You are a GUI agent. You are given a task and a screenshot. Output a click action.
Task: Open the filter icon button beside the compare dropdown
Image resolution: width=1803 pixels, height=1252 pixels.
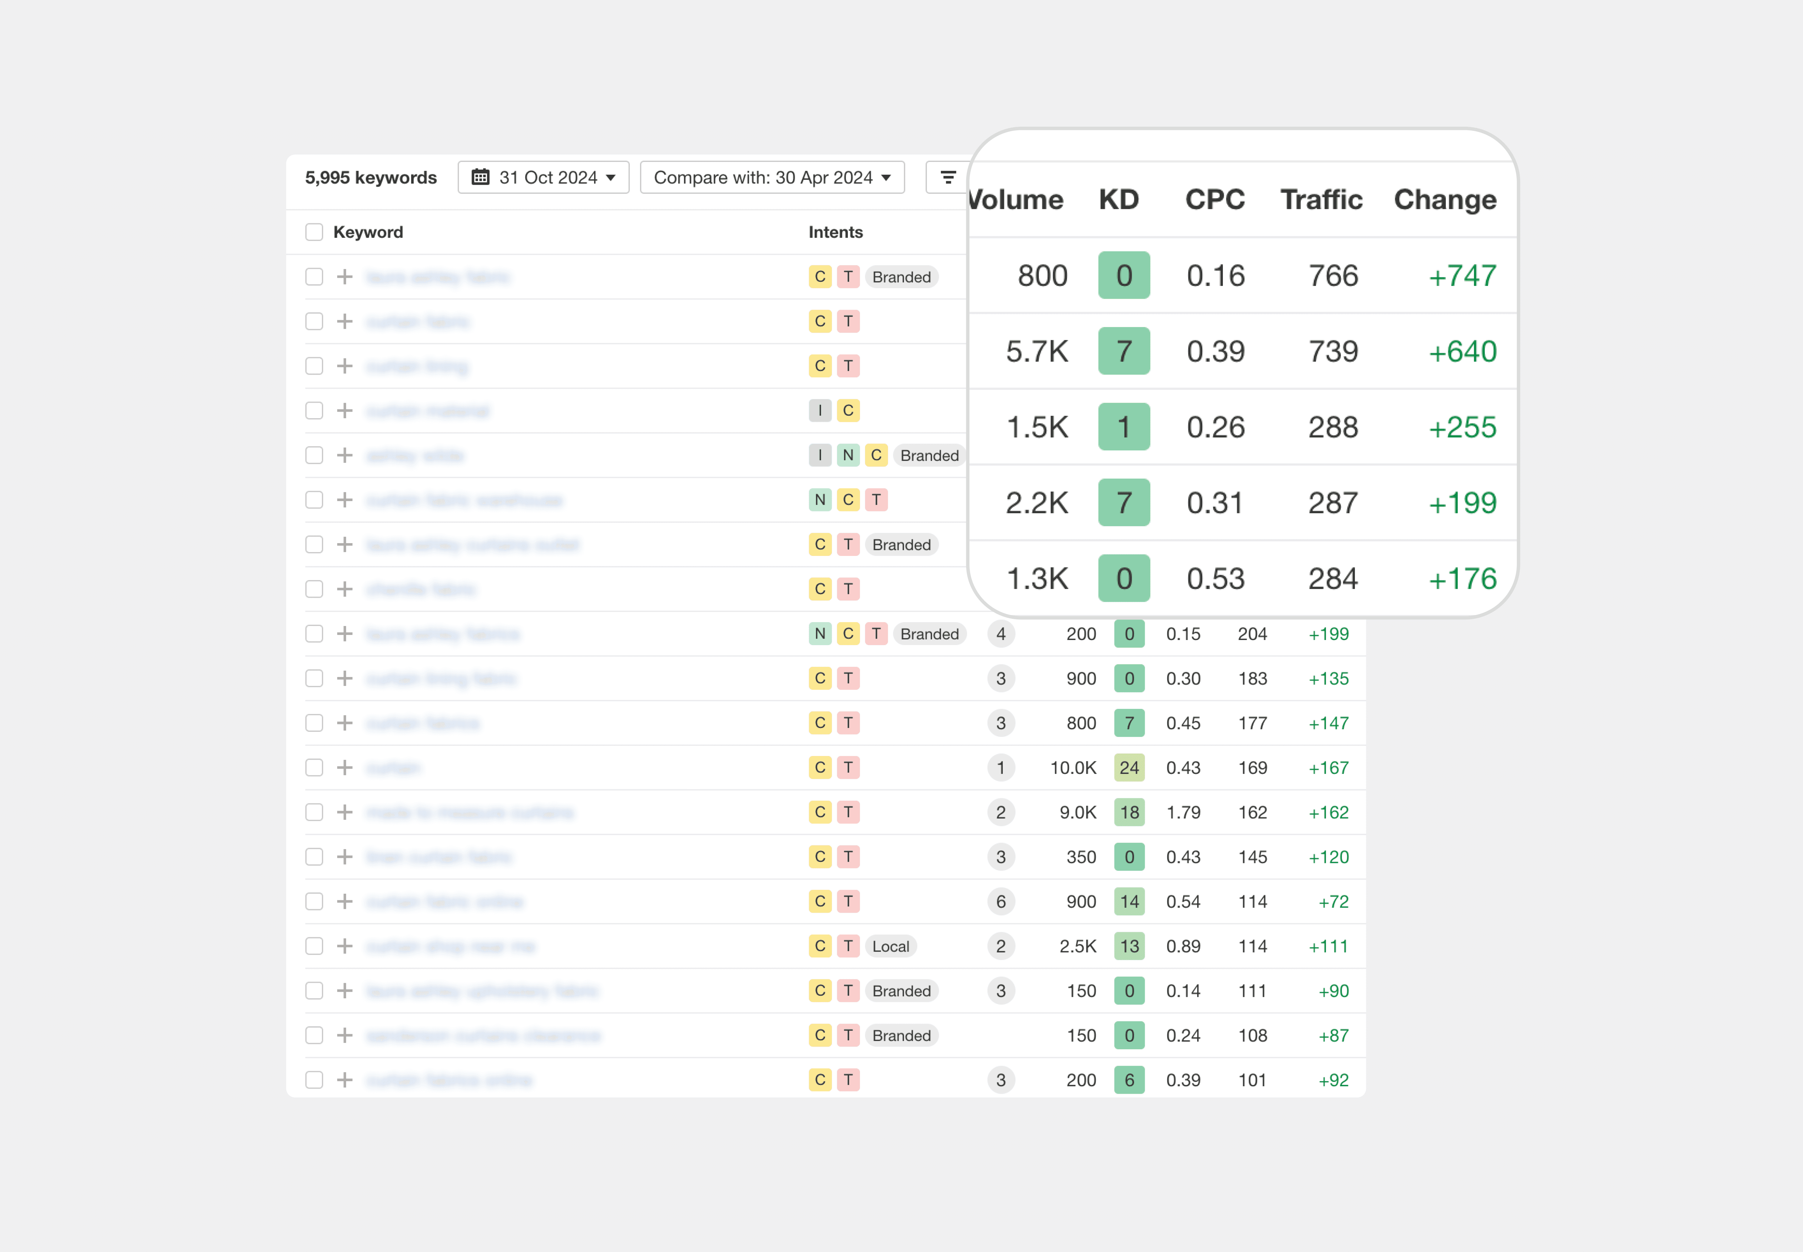click(948, 177)
